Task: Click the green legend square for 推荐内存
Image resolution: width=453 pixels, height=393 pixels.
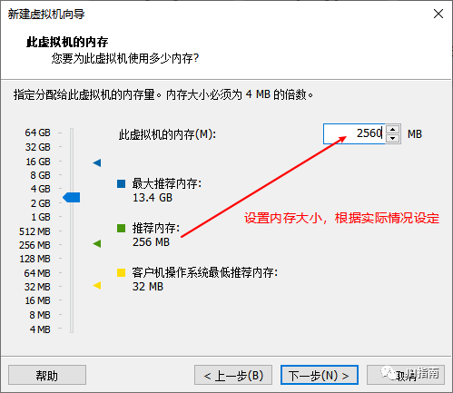Action: pos(121,228)
